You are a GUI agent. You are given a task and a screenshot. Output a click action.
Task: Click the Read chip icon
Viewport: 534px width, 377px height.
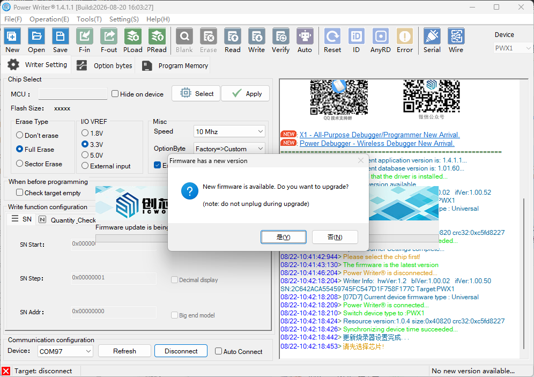[x=233, y=36]
